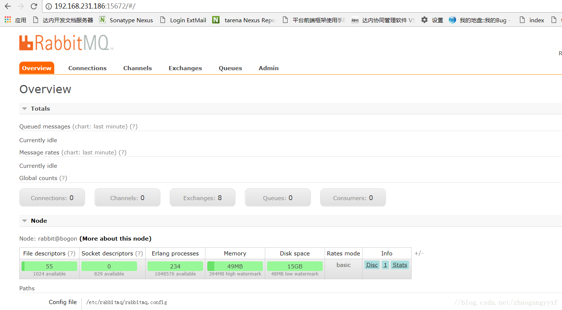
Task: Collapse the Totals section triangle
Action: (25, 109)
